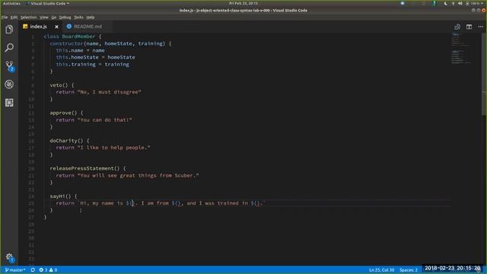Close the index.js tab
This screenshot has height=274, width=487.
click(56, 27)
